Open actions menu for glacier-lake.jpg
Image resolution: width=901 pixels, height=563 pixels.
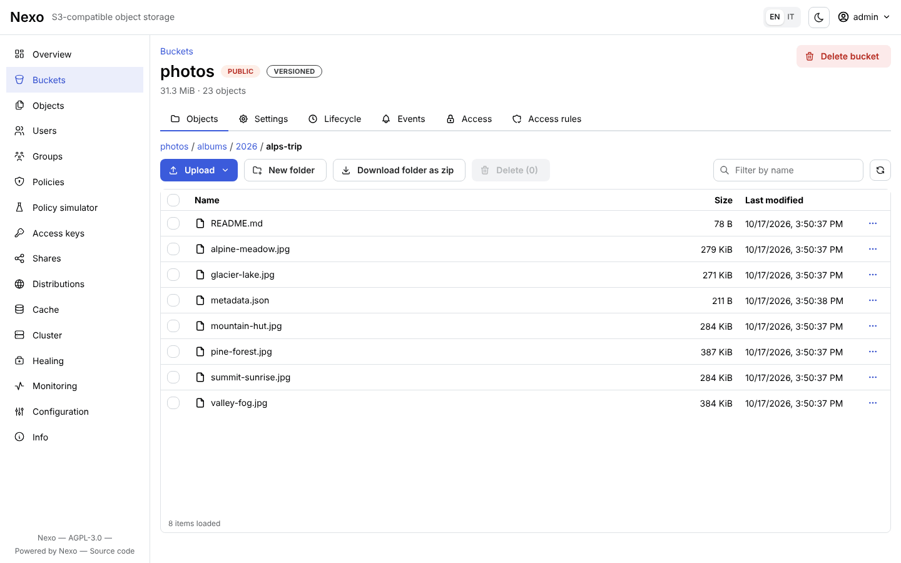pyautogui.click(x=873, y=275)
